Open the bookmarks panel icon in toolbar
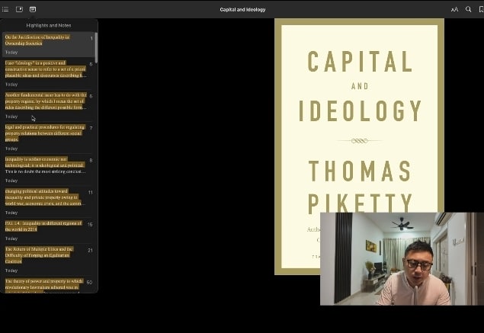 19,9
